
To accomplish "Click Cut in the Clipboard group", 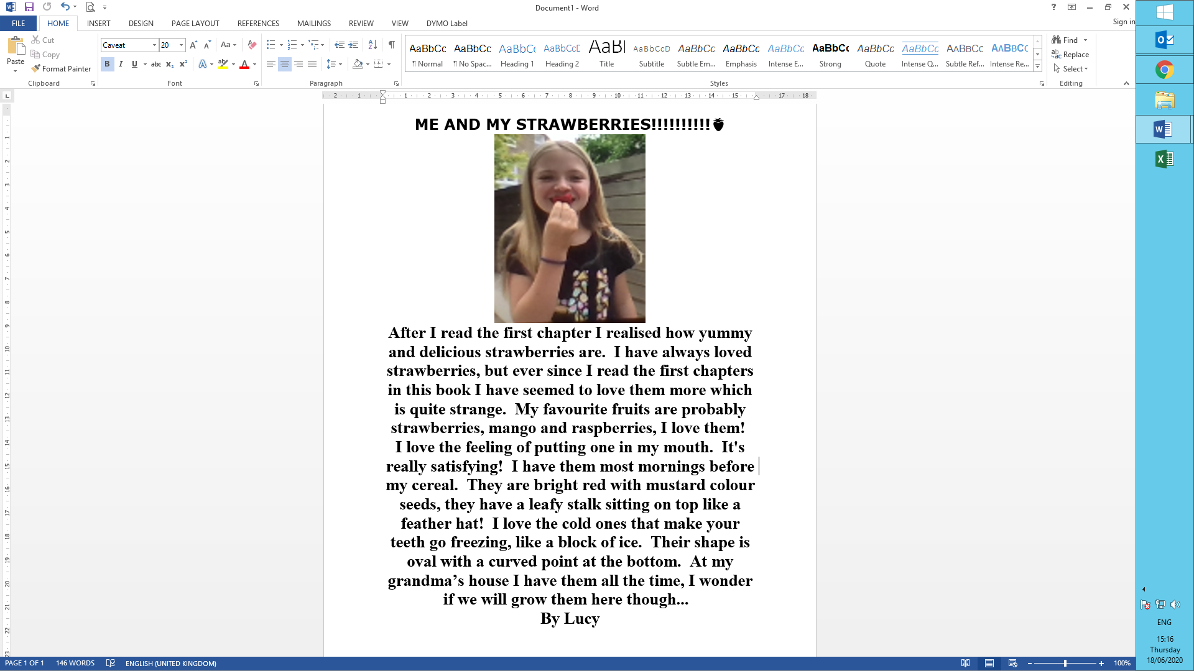I will pos(42,40).
